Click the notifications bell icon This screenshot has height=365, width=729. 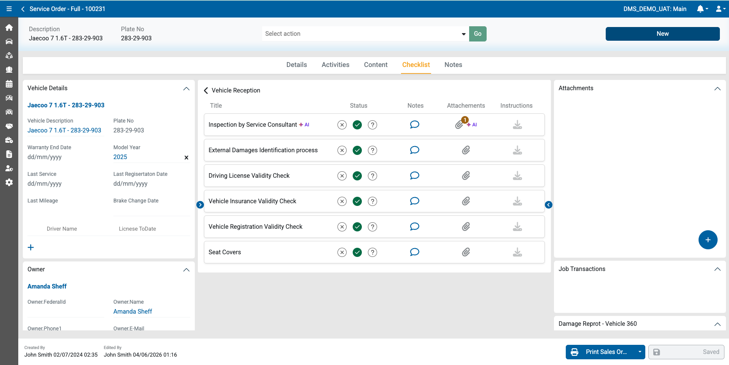[x=700, y=9]
